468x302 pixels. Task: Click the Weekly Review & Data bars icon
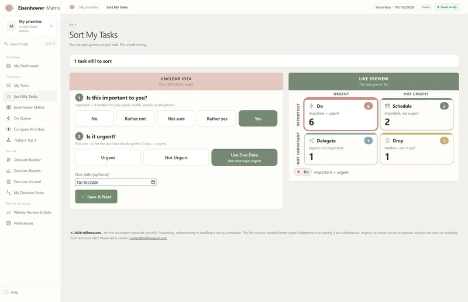[8, 212]
